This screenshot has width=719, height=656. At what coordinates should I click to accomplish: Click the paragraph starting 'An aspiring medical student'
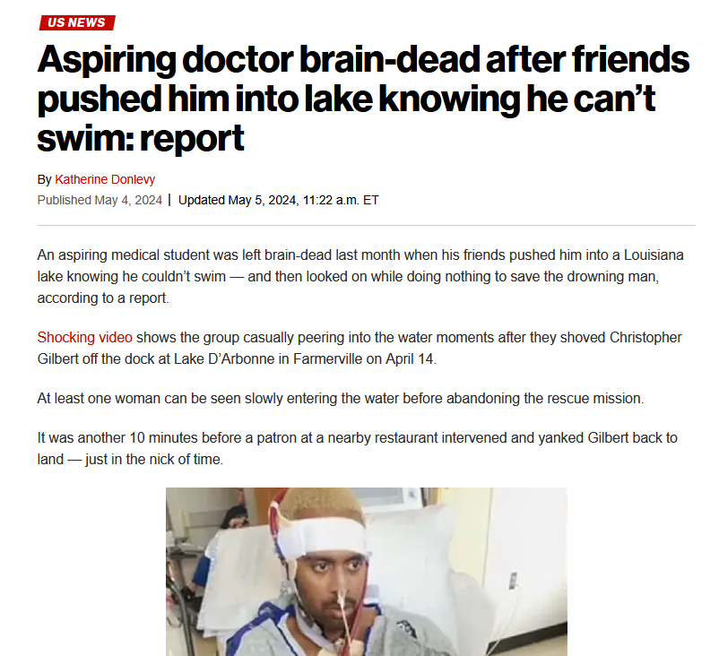pyautogui.click(x=360, y=276)
